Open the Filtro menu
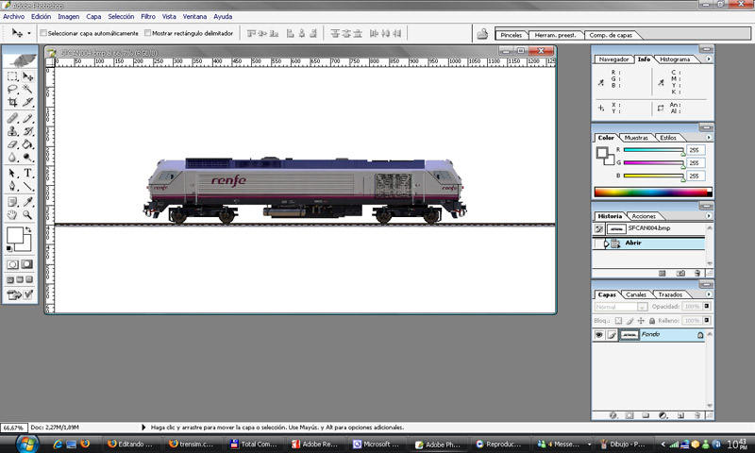755x453 pixels. point(148,16)
